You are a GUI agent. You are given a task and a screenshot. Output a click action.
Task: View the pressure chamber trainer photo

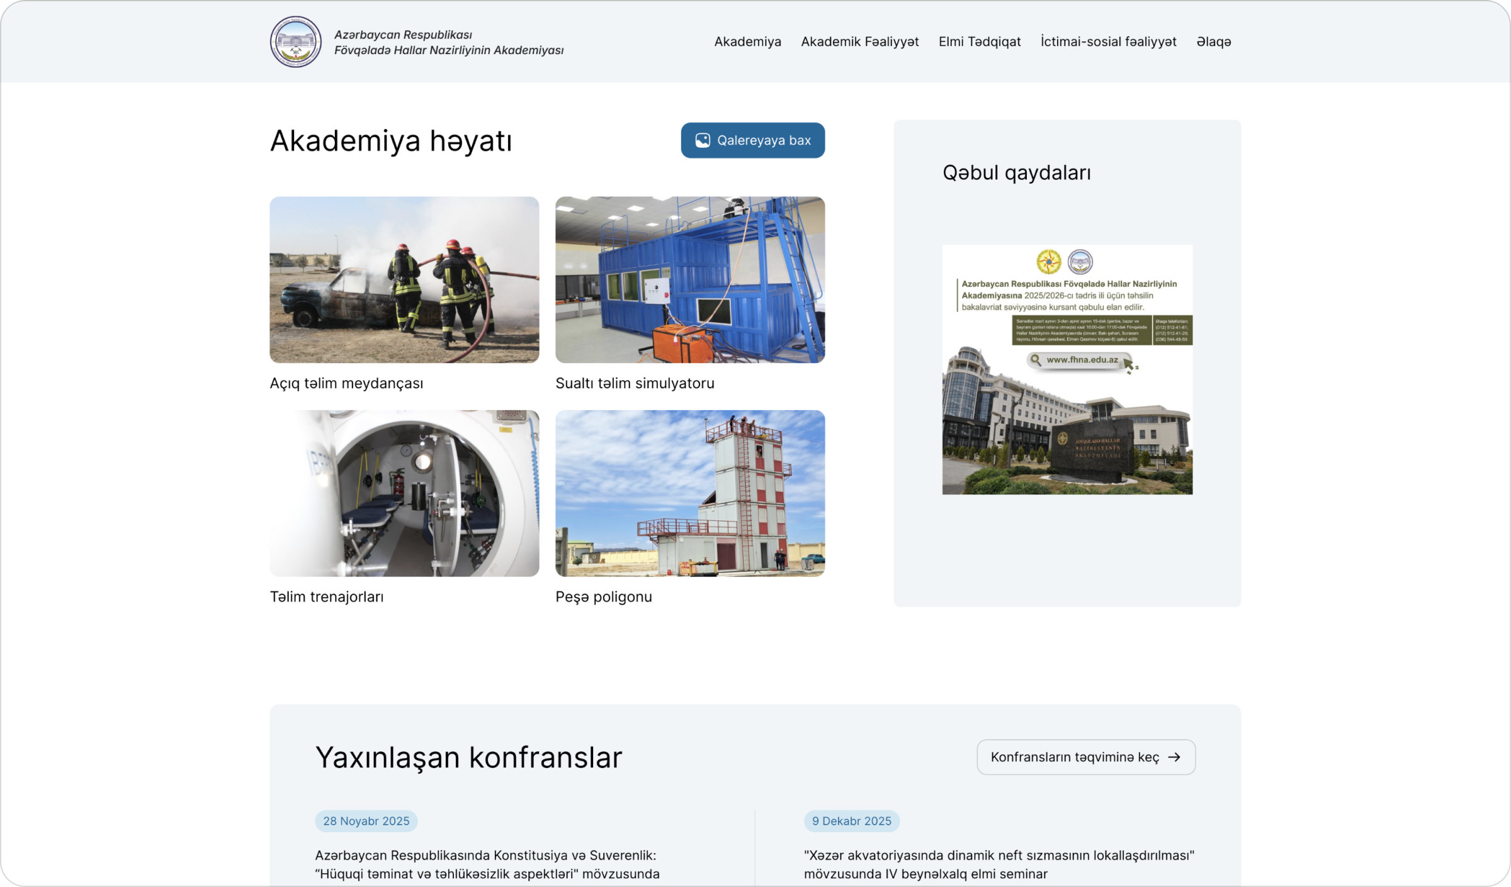point(404,493)
